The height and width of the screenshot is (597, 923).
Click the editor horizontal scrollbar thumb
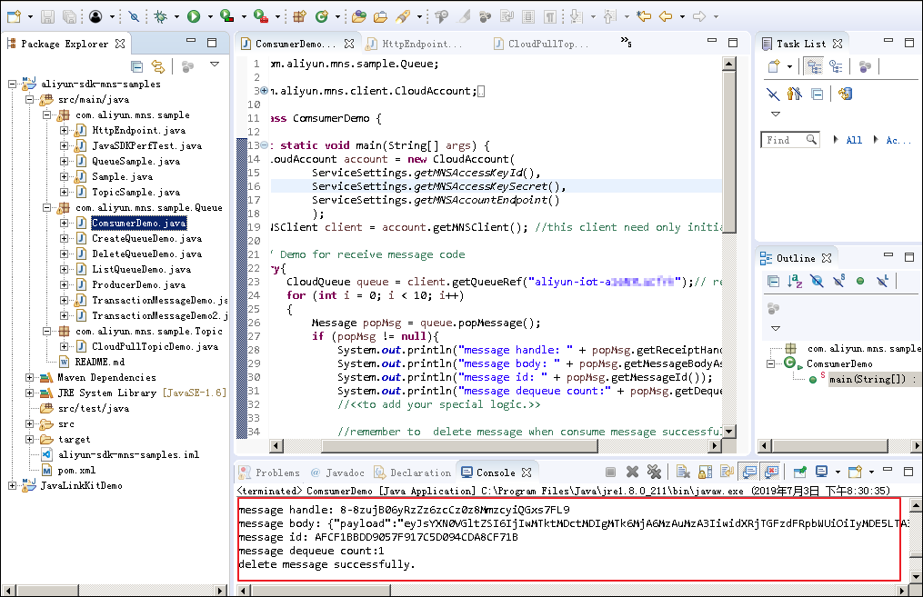pyautogui.click(x=459, y=446)
